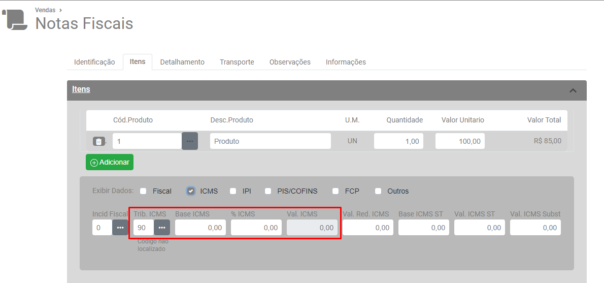Click the Quantidade column header
The width and height of the screenshot is (604, 283).
tap(405, 120)
